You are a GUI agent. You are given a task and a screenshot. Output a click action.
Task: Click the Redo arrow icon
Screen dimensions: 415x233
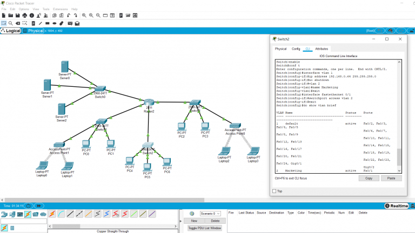(x=76, y=16)
